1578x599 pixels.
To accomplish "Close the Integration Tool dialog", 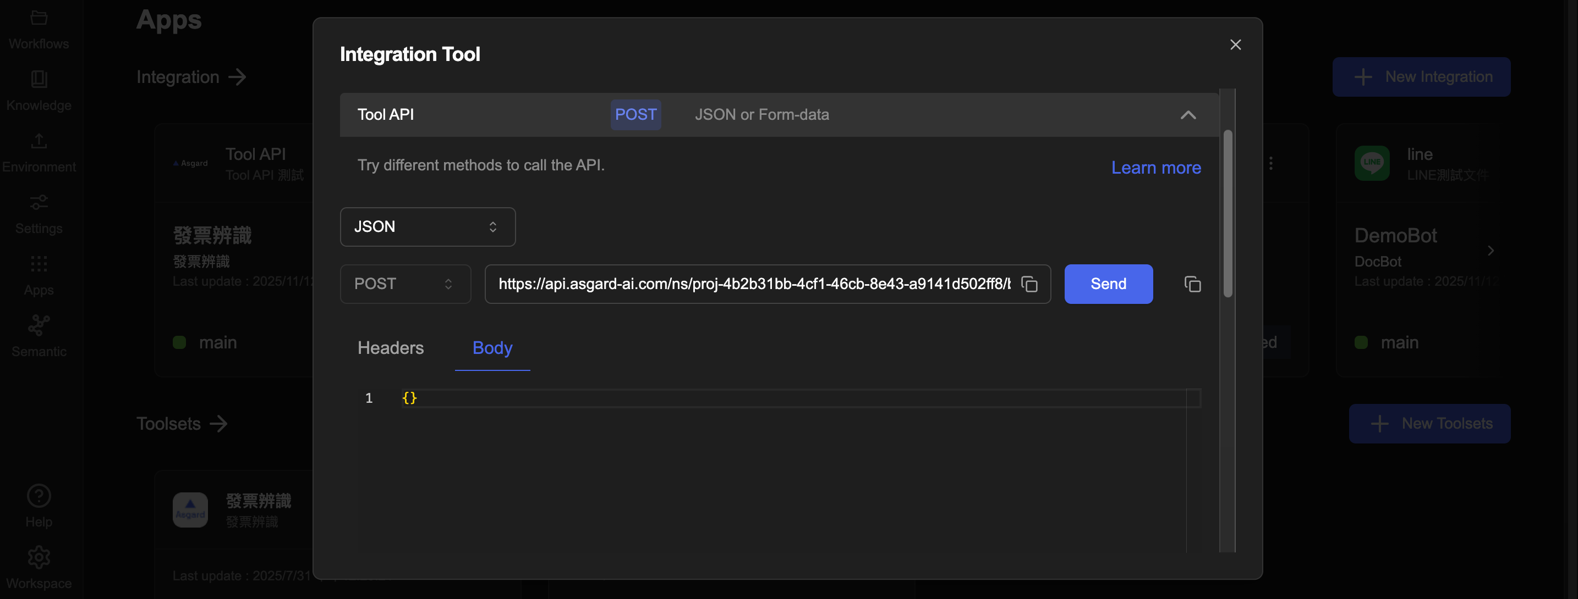I will pyautogui.click(x=1235, y=45).
